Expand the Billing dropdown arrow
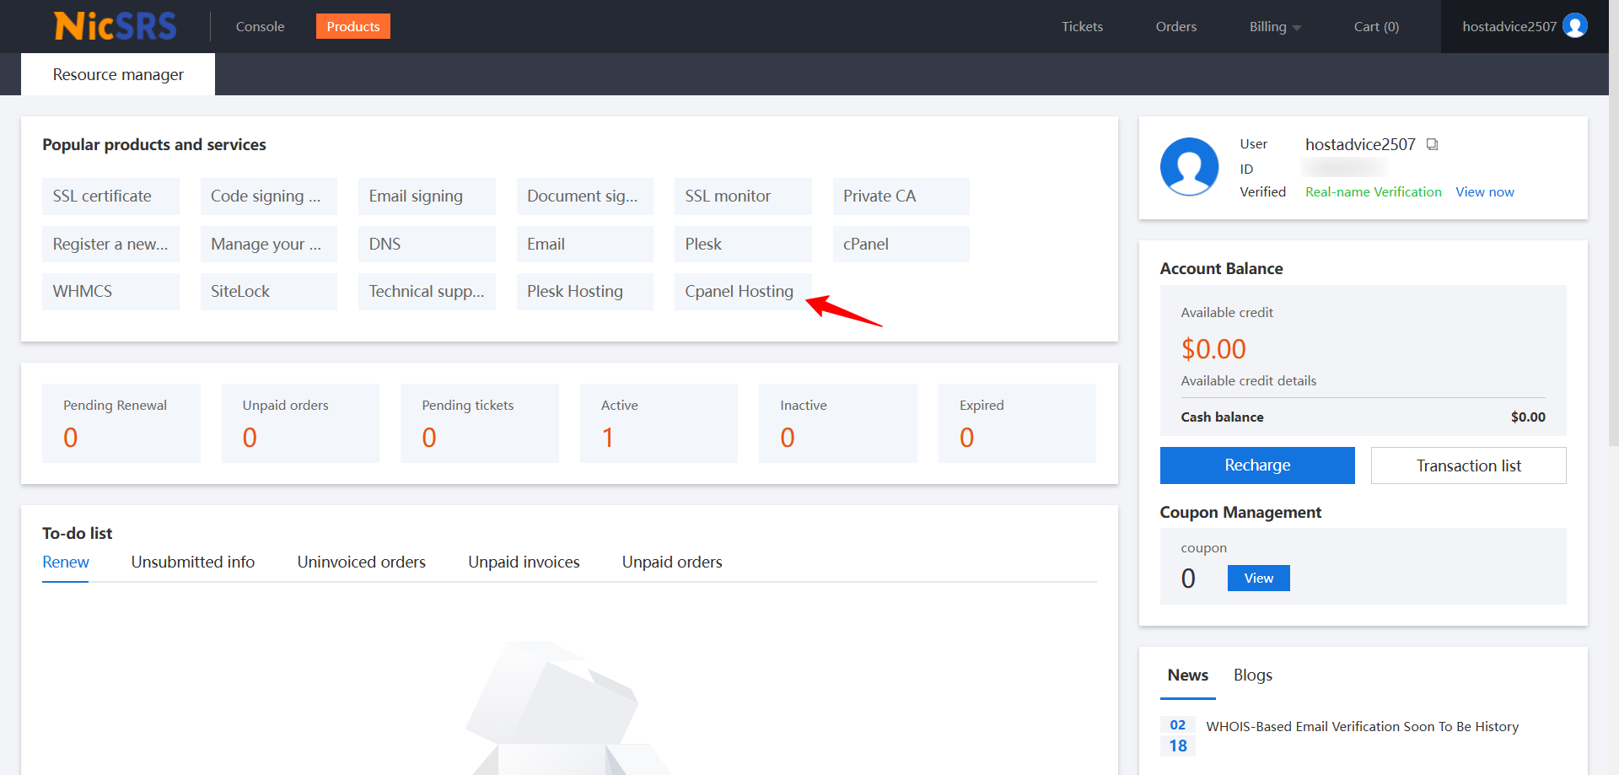The image size is (1619, 775). pyautogui.click(x=1297, y=28)
